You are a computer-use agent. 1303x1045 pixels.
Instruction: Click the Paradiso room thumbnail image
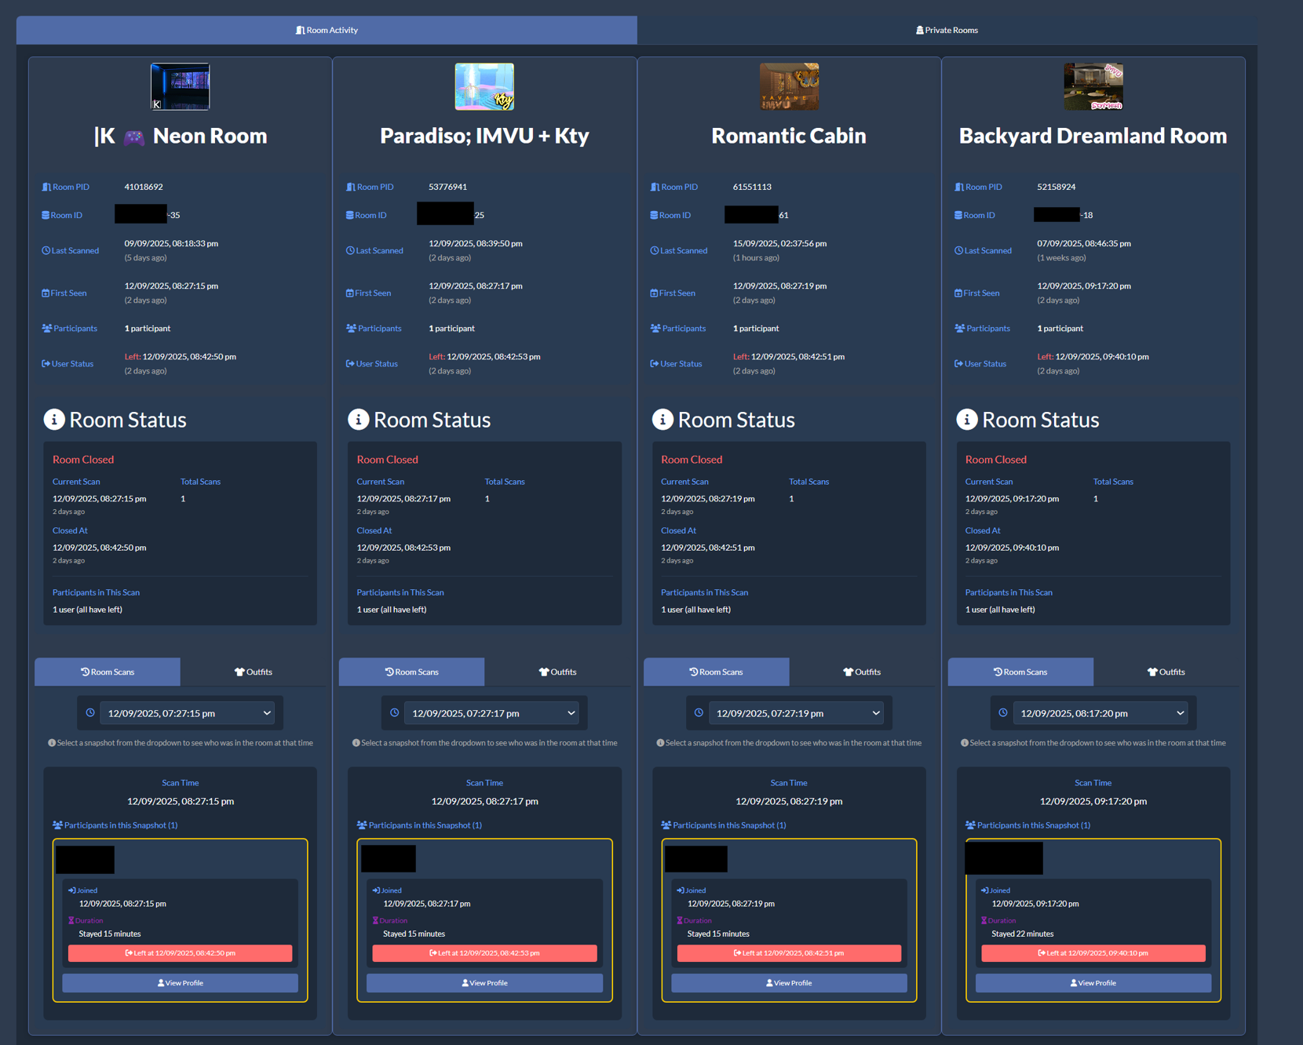(x=484, y=87)
